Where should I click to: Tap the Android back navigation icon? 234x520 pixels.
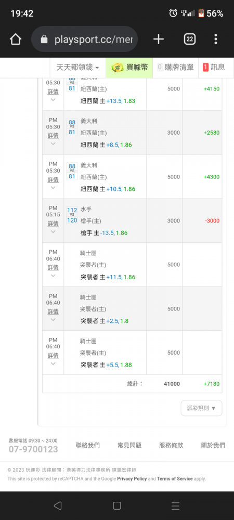(58, 505)
